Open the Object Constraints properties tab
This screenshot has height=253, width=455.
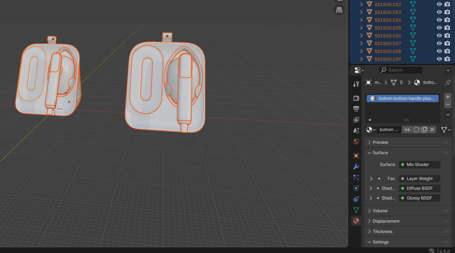point(356,199)
